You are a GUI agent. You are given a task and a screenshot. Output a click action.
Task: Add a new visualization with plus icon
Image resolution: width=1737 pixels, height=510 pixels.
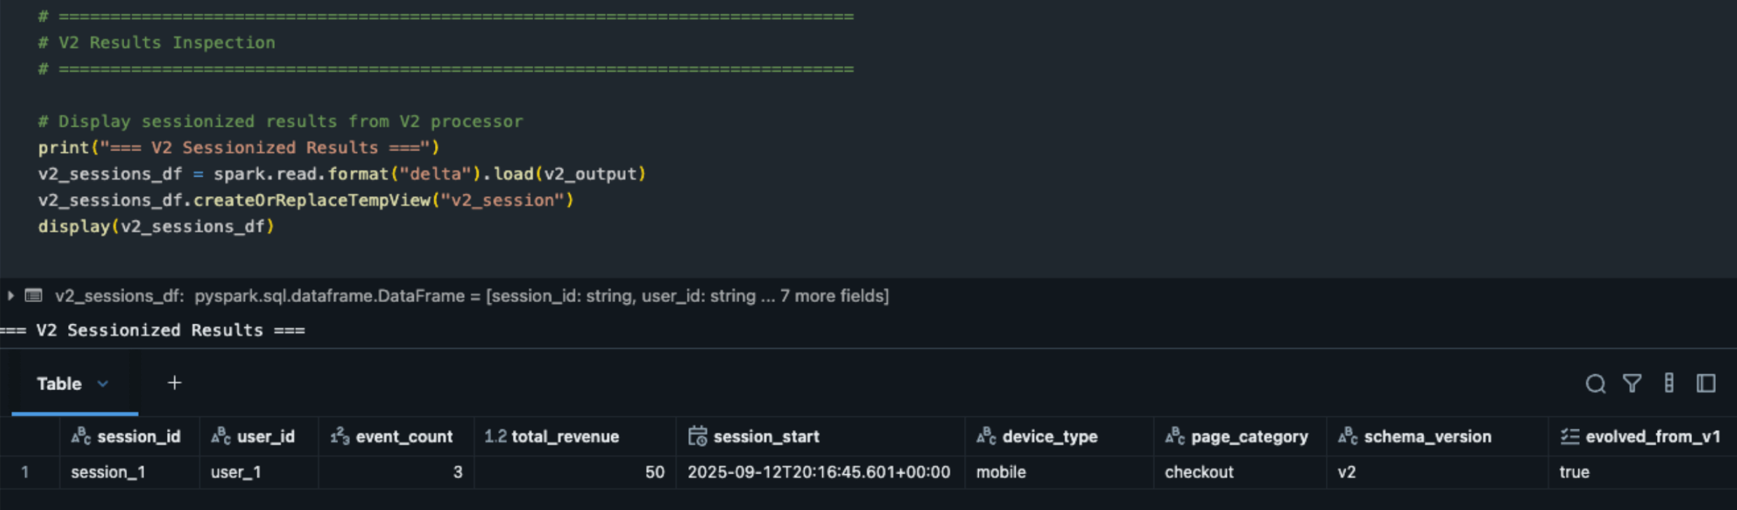tap(175, 383)
